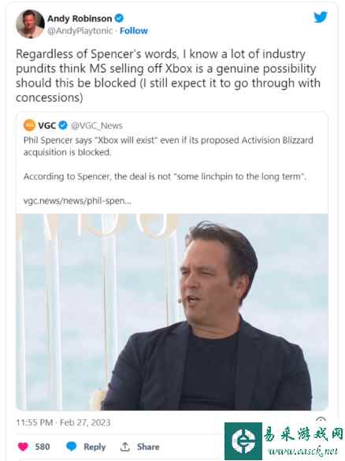345x461 pixels.
Task: Open the Andy Robinson display name
Action: pyautogui.click(x=80, y=18)
